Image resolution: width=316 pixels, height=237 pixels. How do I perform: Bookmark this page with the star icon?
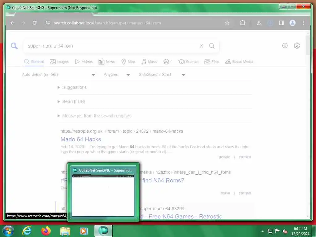[x=227, y=23]
